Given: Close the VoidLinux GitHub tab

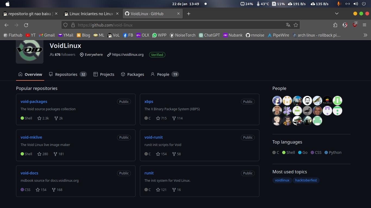Looking at the screenshot, I should click(178, 14).
